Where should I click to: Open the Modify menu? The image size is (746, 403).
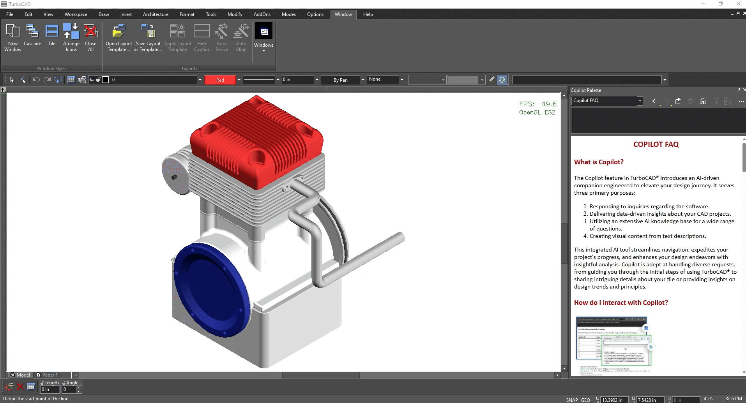[x=235, y=14]
